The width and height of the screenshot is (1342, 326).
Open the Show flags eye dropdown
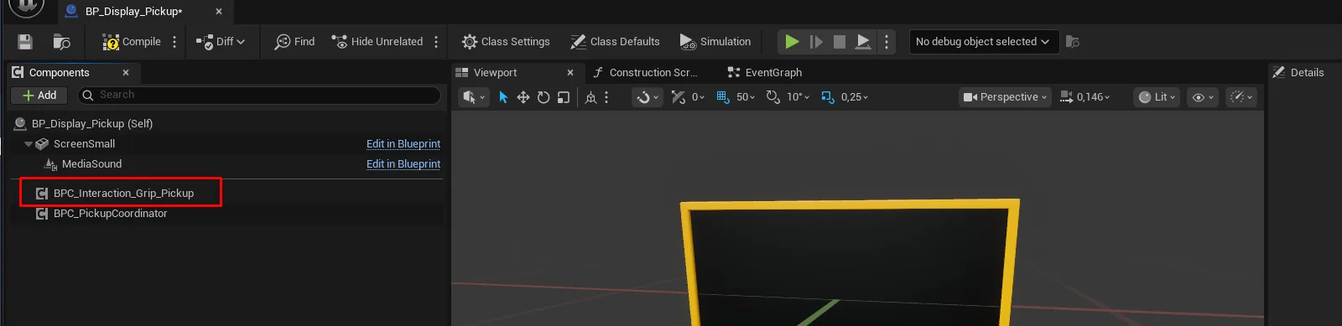1204,97
